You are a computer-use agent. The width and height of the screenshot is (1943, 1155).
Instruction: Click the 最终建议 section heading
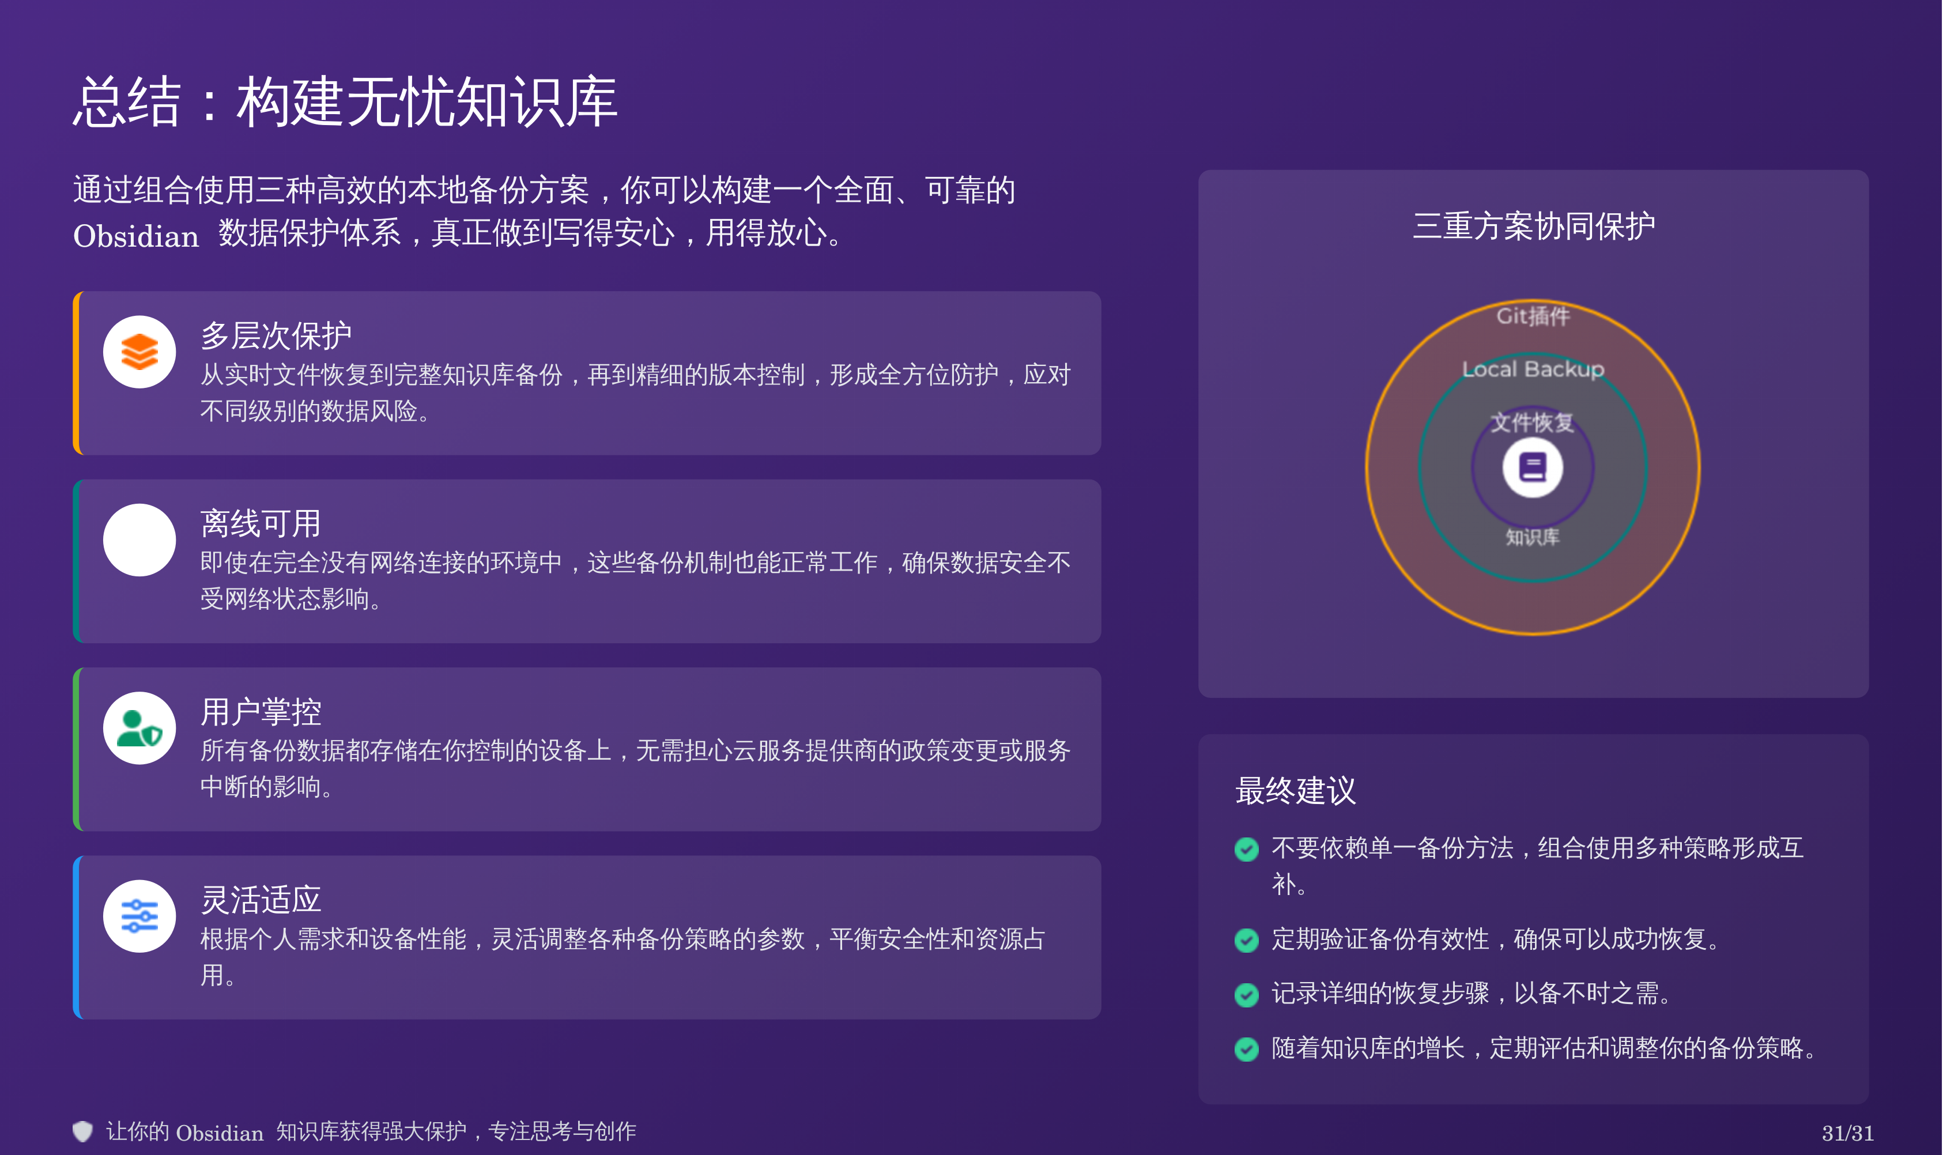tap(1296, 791)
